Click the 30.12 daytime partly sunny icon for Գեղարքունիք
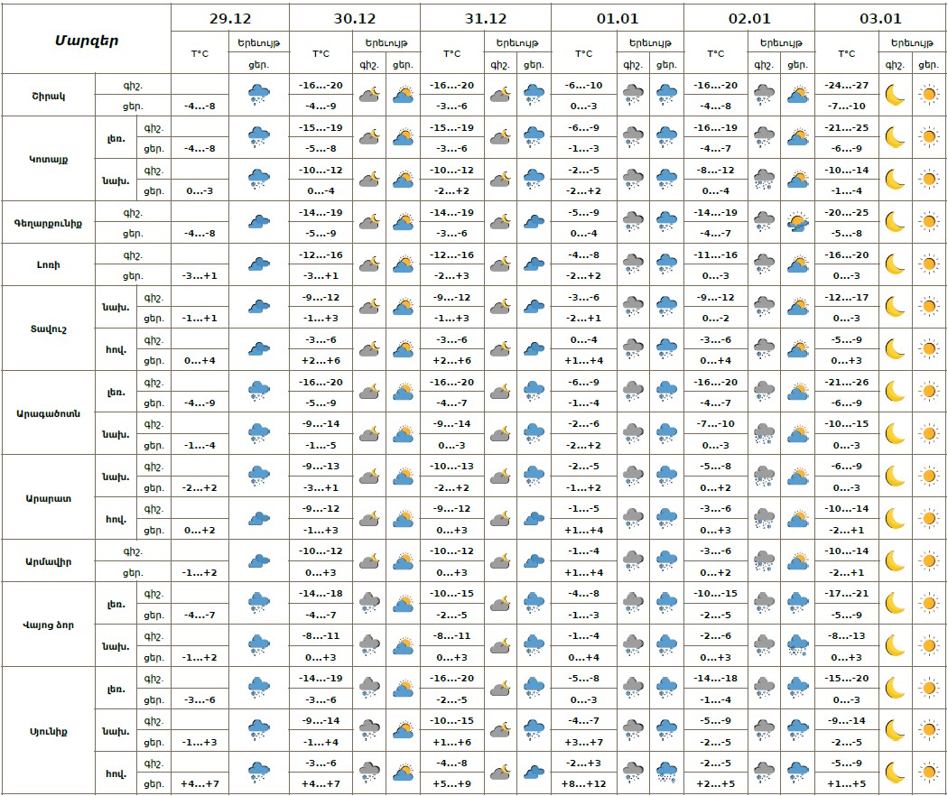Screen dimensions: 948x796 pyautogui.click(x=403, y=222)
